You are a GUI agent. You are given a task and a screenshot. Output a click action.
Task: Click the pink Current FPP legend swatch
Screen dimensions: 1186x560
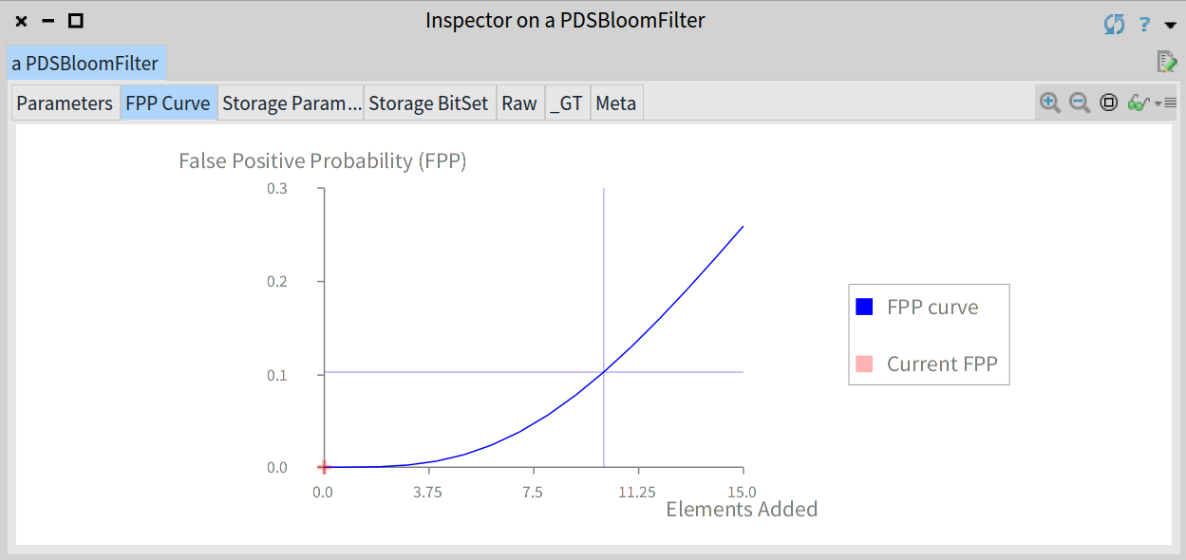pyautogui.click(x=864, y=364)
